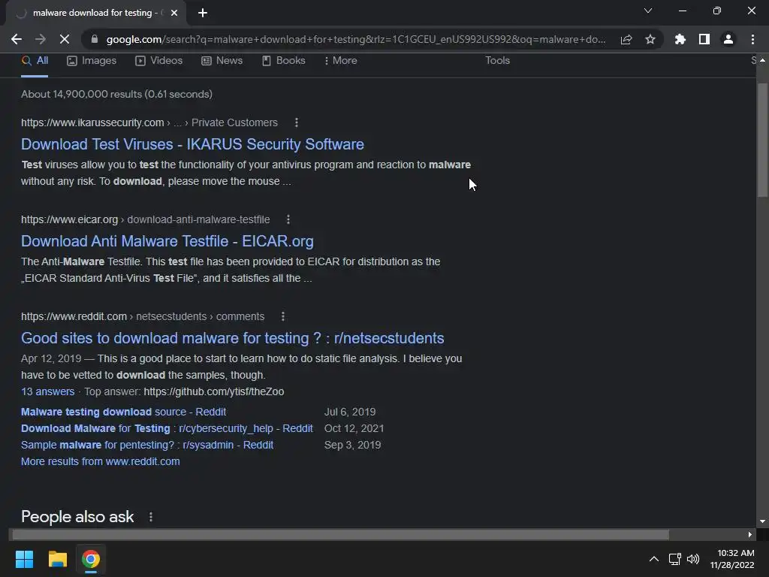Image resolution: width=769 pixels, height=577 pixels.
Task: Open a new tab with plus button
Action: point(203,13)
